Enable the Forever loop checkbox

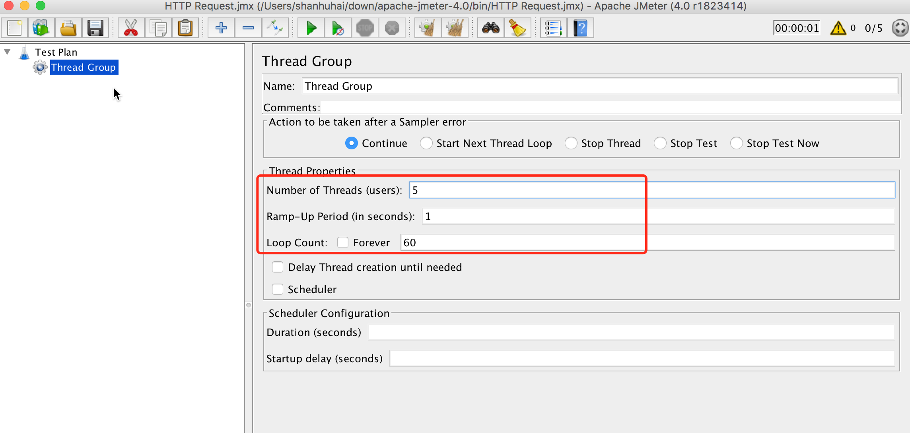click(343, 242)
